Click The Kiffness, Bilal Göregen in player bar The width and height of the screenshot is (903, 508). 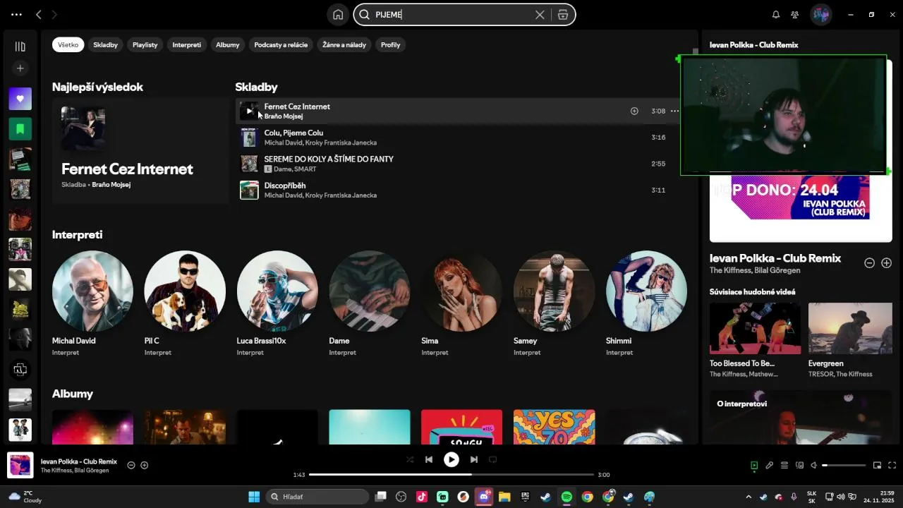75,471
